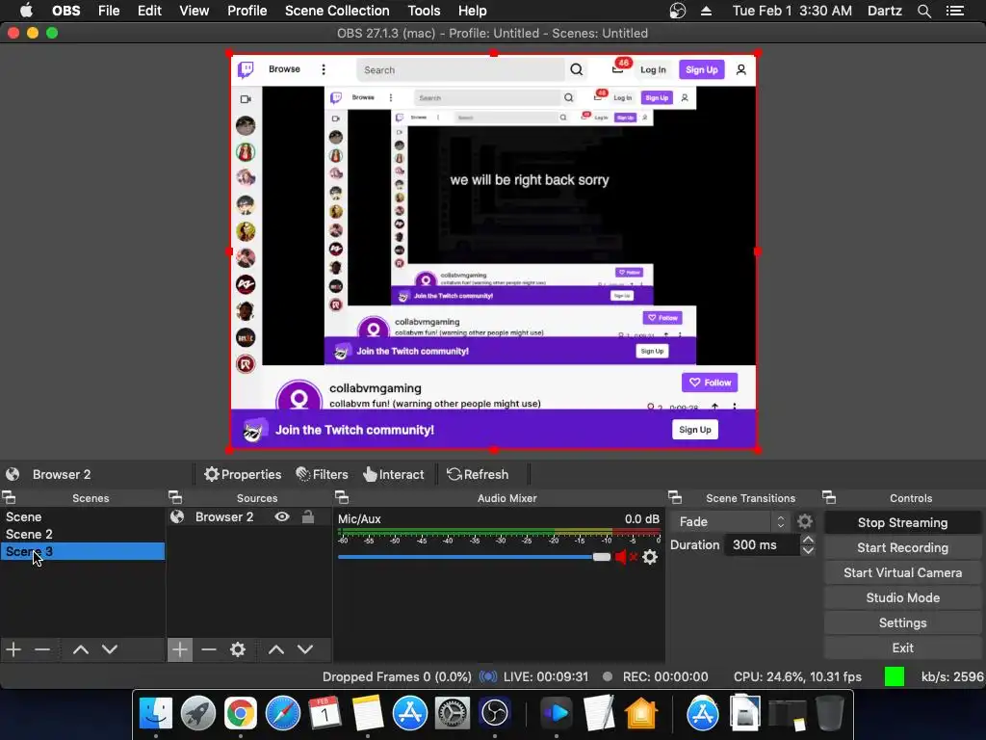Open transition properties gear icon
986x740 pixels.
805,521
